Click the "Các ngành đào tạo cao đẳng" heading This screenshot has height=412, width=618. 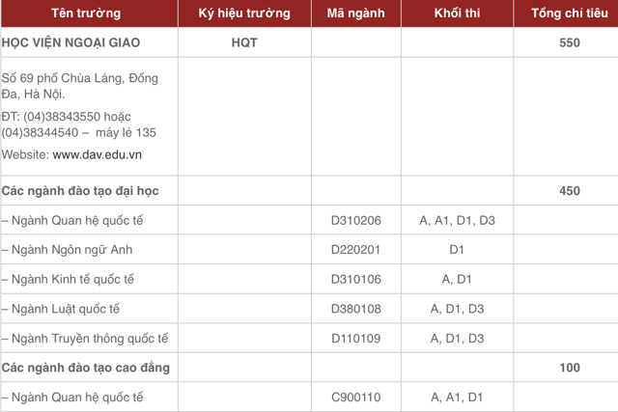85,368
